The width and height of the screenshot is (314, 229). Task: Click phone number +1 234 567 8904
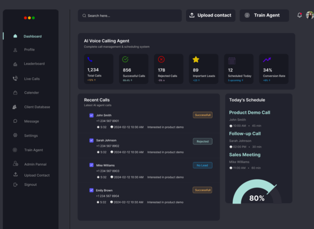tap(108, 196)
